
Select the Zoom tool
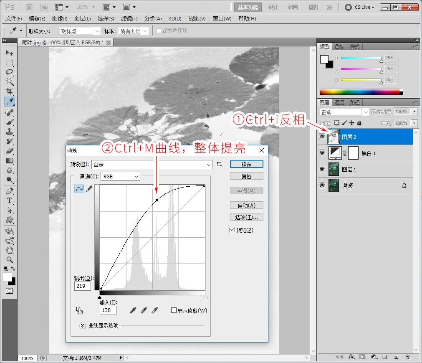(10, 259)
